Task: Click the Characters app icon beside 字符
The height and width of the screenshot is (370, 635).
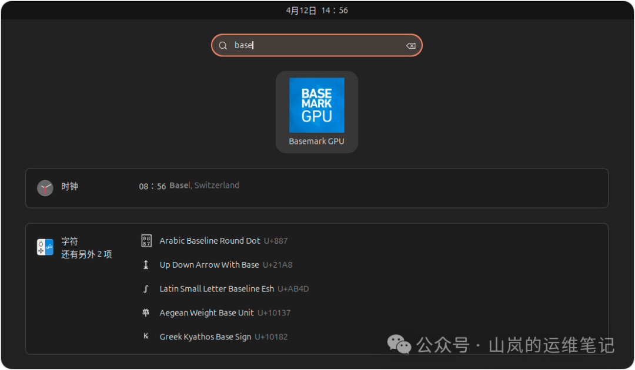Action: tap(45, 247)
